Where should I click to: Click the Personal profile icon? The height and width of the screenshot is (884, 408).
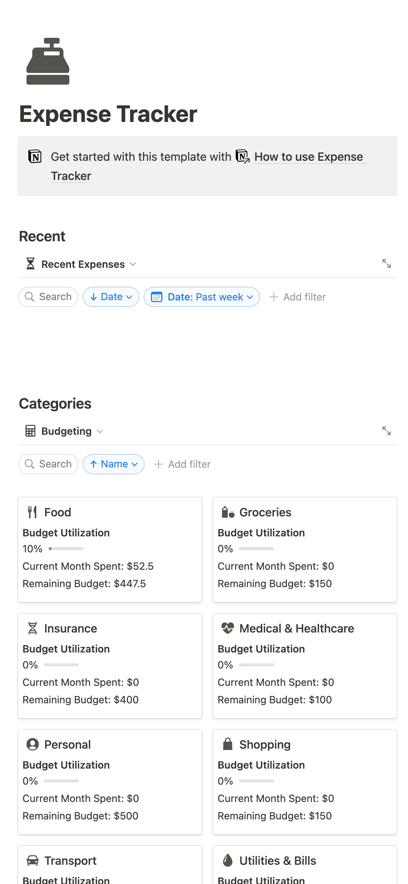[x=32, y=744]
